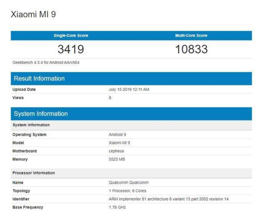Select the "Geekbench 4.3.4 for Android AArch64" line
The image size is (263, 218).
46,63
